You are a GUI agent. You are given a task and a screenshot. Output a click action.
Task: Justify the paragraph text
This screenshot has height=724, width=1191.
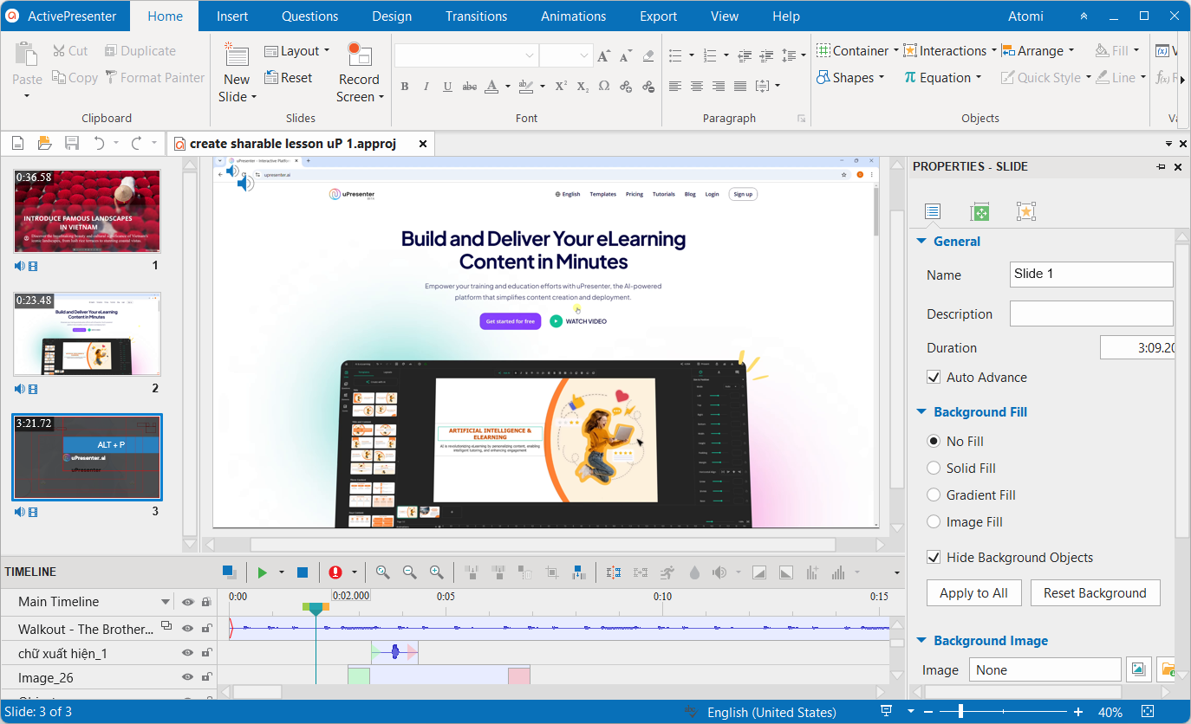tap(739, 86)
